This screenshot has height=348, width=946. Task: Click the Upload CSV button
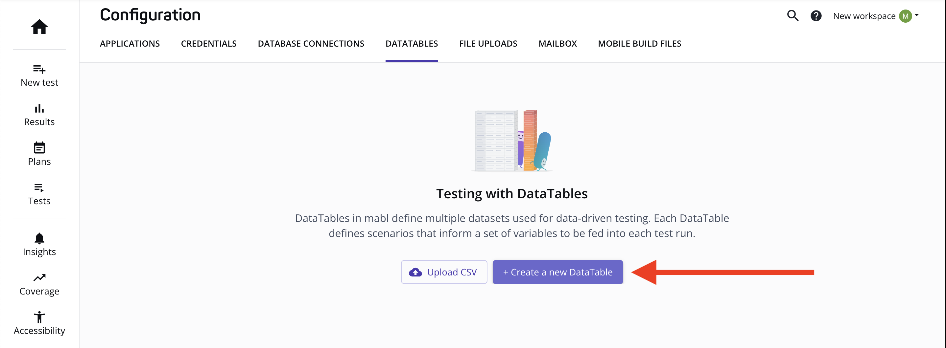click(444, 272)
